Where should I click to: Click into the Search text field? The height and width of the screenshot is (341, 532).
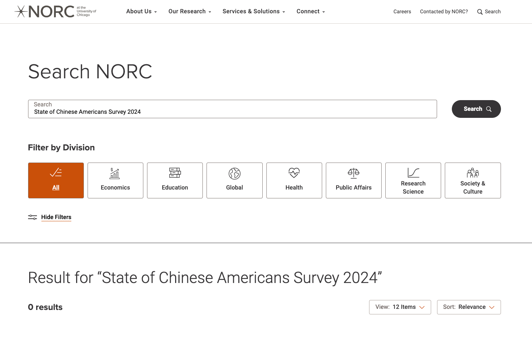click(232, 109)
